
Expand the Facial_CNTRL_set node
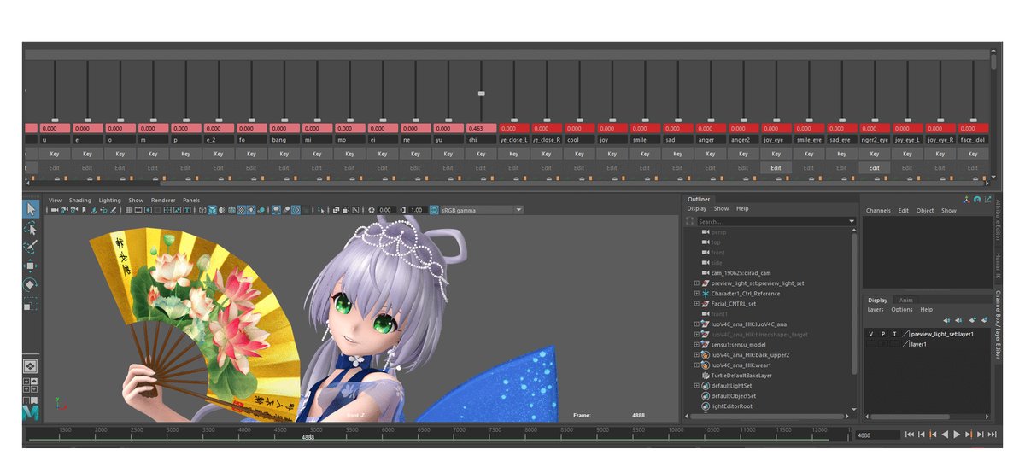point(696,303)
